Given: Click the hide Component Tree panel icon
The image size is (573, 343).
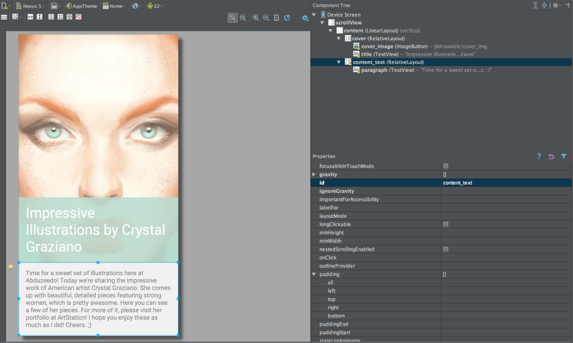Looking at the screenshot, I should [x=567, y=5].
